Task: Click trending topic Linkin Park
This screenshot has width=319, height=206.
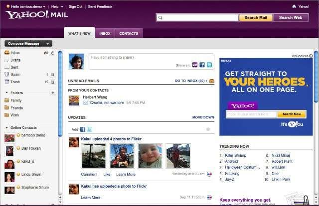Action: [x=281, y=180]
